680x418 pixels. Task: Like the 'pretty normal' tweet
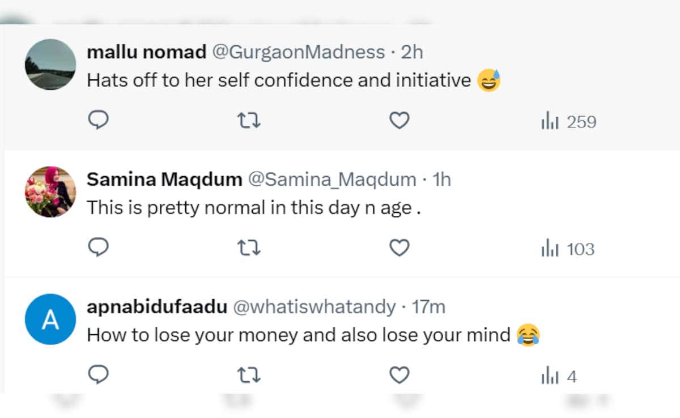click(399, 248)
